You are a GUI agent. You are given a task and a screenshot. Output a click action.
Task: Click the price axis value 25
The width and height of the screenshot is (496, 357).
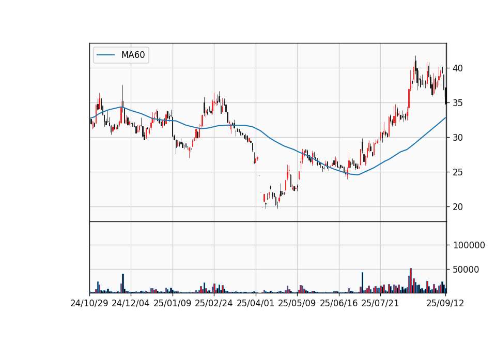[458, 172]
